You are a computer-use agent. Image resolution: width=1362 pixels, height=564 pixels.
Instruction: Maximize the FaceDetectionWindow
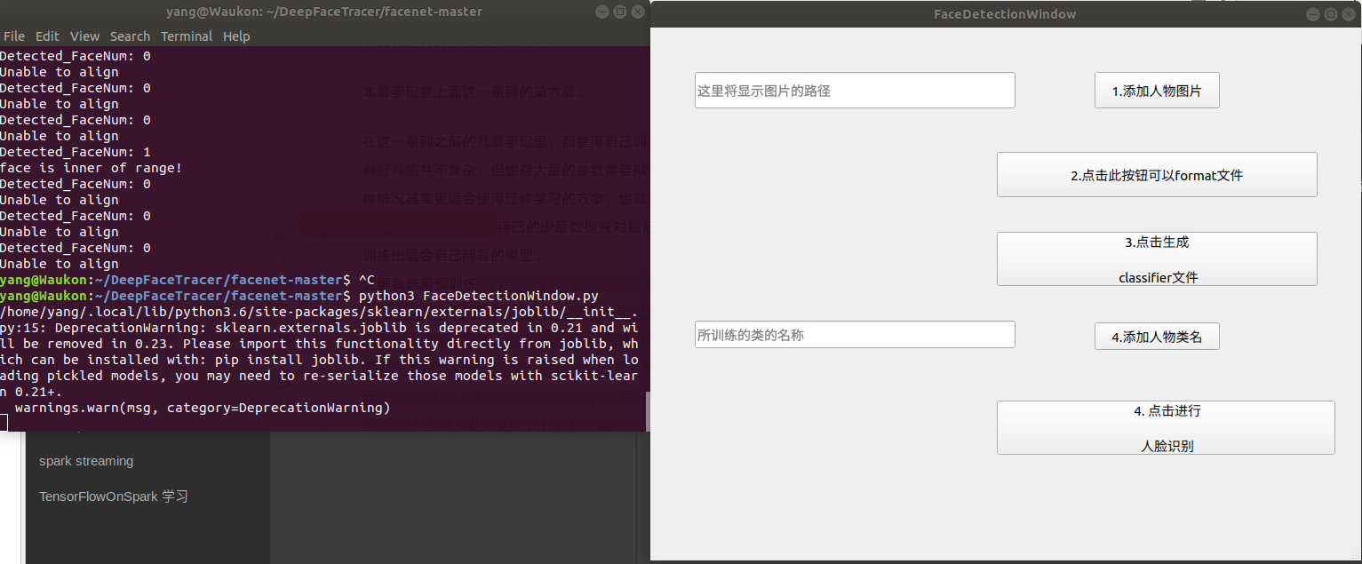(1330, 14)
